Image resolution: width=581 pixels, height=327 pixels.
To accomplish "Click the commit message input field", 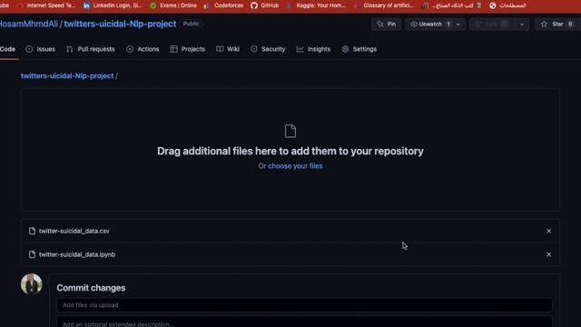I will [x=305, y=305].
